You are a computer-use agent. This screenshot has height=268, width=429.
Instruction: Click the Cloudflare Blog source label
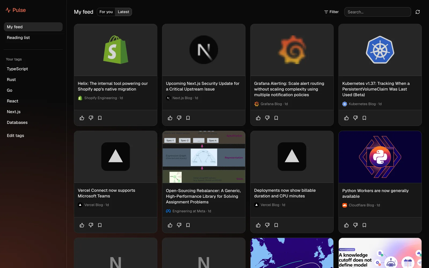pos(361,205)
